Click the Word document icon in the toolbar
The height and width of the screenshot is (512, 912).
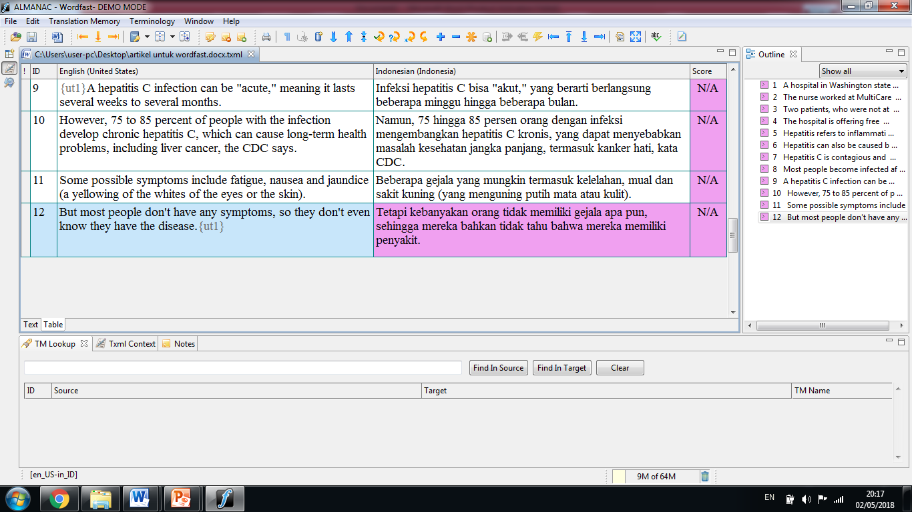click(x=57, y=37)
